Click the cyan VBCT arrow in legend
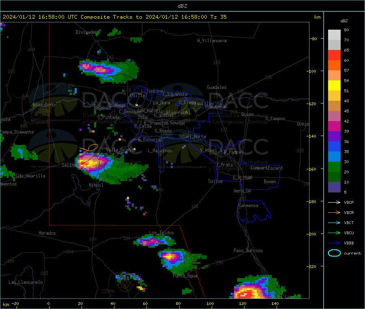Image resolution: width=365 pixels, height=309 pixels. pyautogui.click(x=334, y=223)
